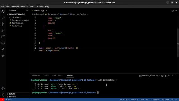179x101 pixels.
Task: Click the editor vertical scrollbar
Action: pos(178,43)
